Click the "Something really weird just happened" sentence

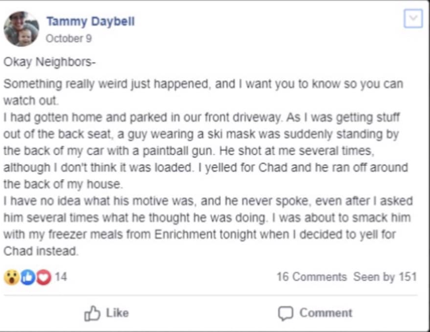point(203,92)
